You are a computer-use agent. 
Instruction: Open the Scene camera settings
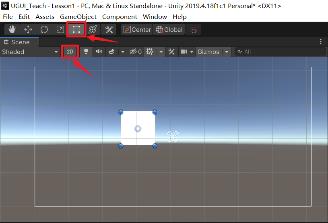click(x=184, y=52)
